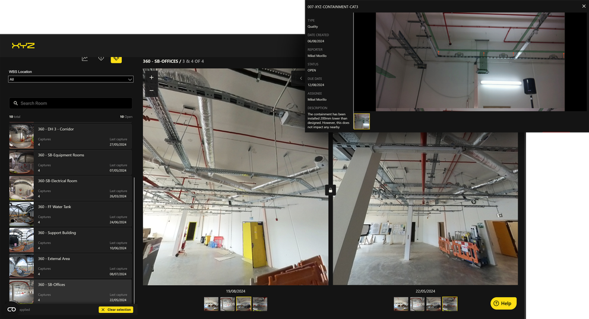The height and width of the screenshot is (319, 589).
Task: Select the 360 - DH 3 - Corridor room
Action: 71,137
